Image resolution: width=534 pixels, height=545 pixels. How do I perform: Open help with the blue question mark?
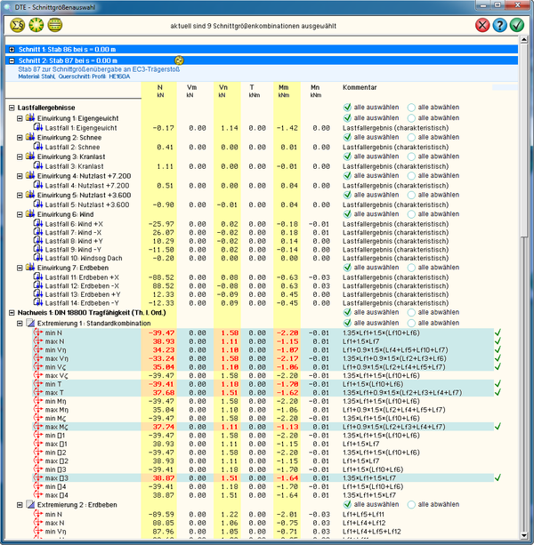[x=500, y=25]
